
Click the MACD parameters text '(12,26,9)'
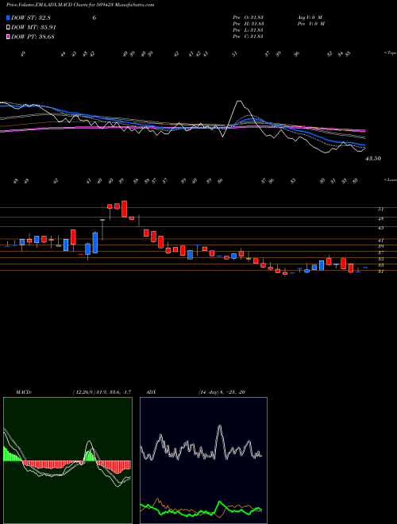(x=83, y=392)
